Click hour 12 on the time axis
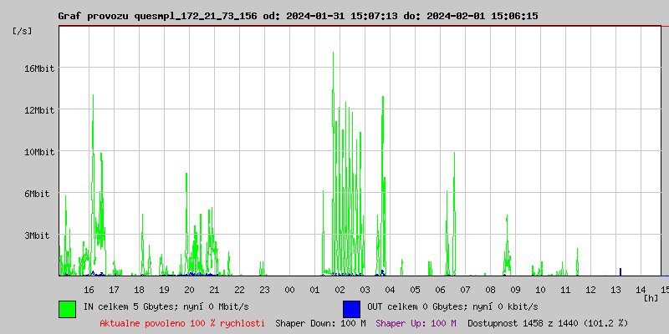 tap(590, 289)
